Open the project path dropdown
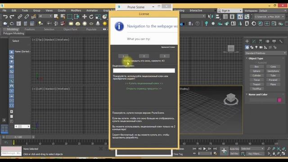This screenshot has height=162, width=288. [270, 17]
